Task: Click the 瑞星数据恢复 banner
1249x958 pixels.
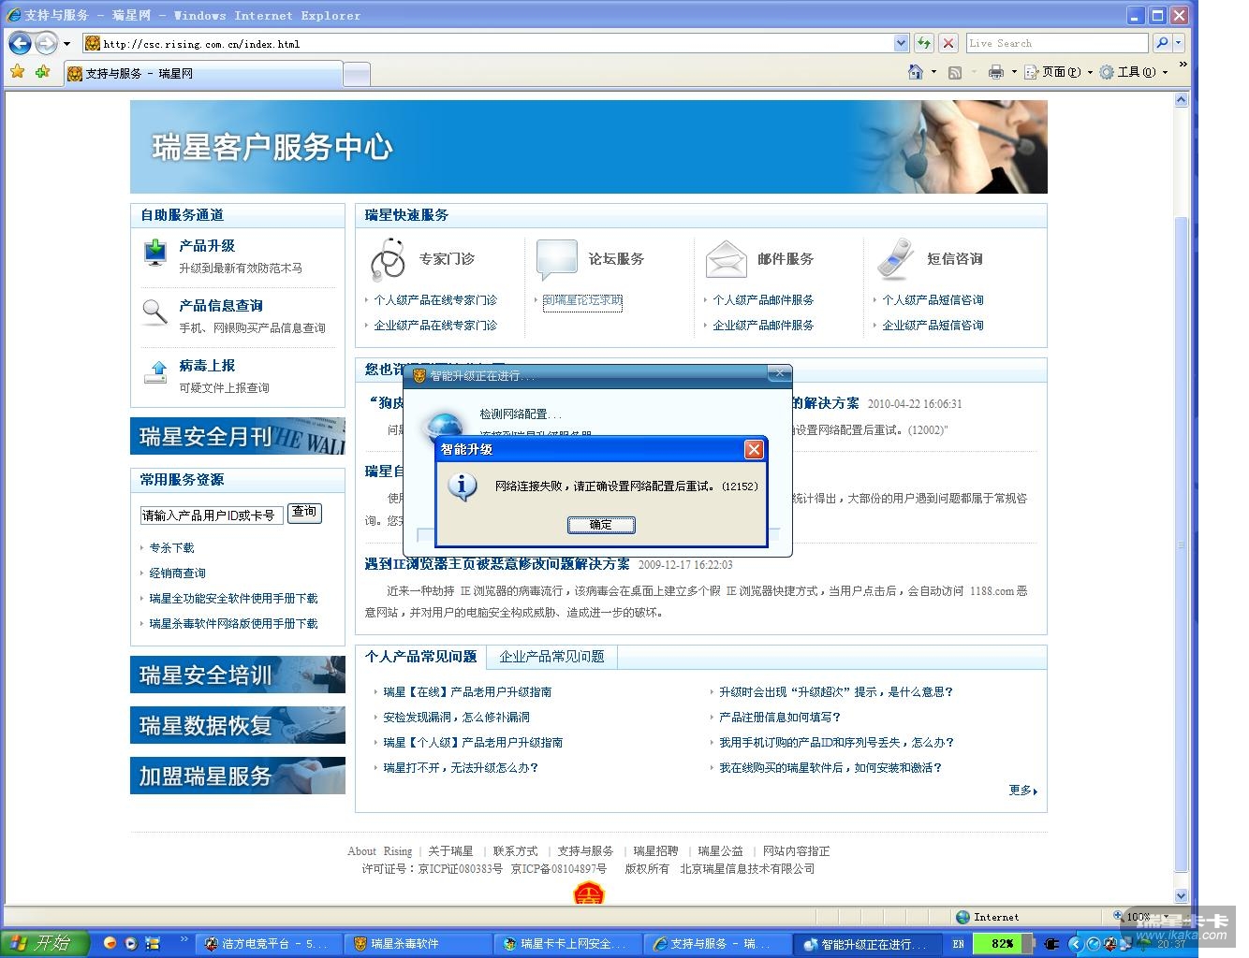Action: click(238, 725)
